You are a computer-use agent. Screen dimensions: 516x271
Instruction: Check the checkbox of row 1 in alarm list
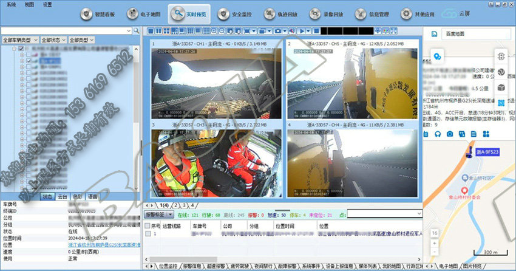pos(148,233)
